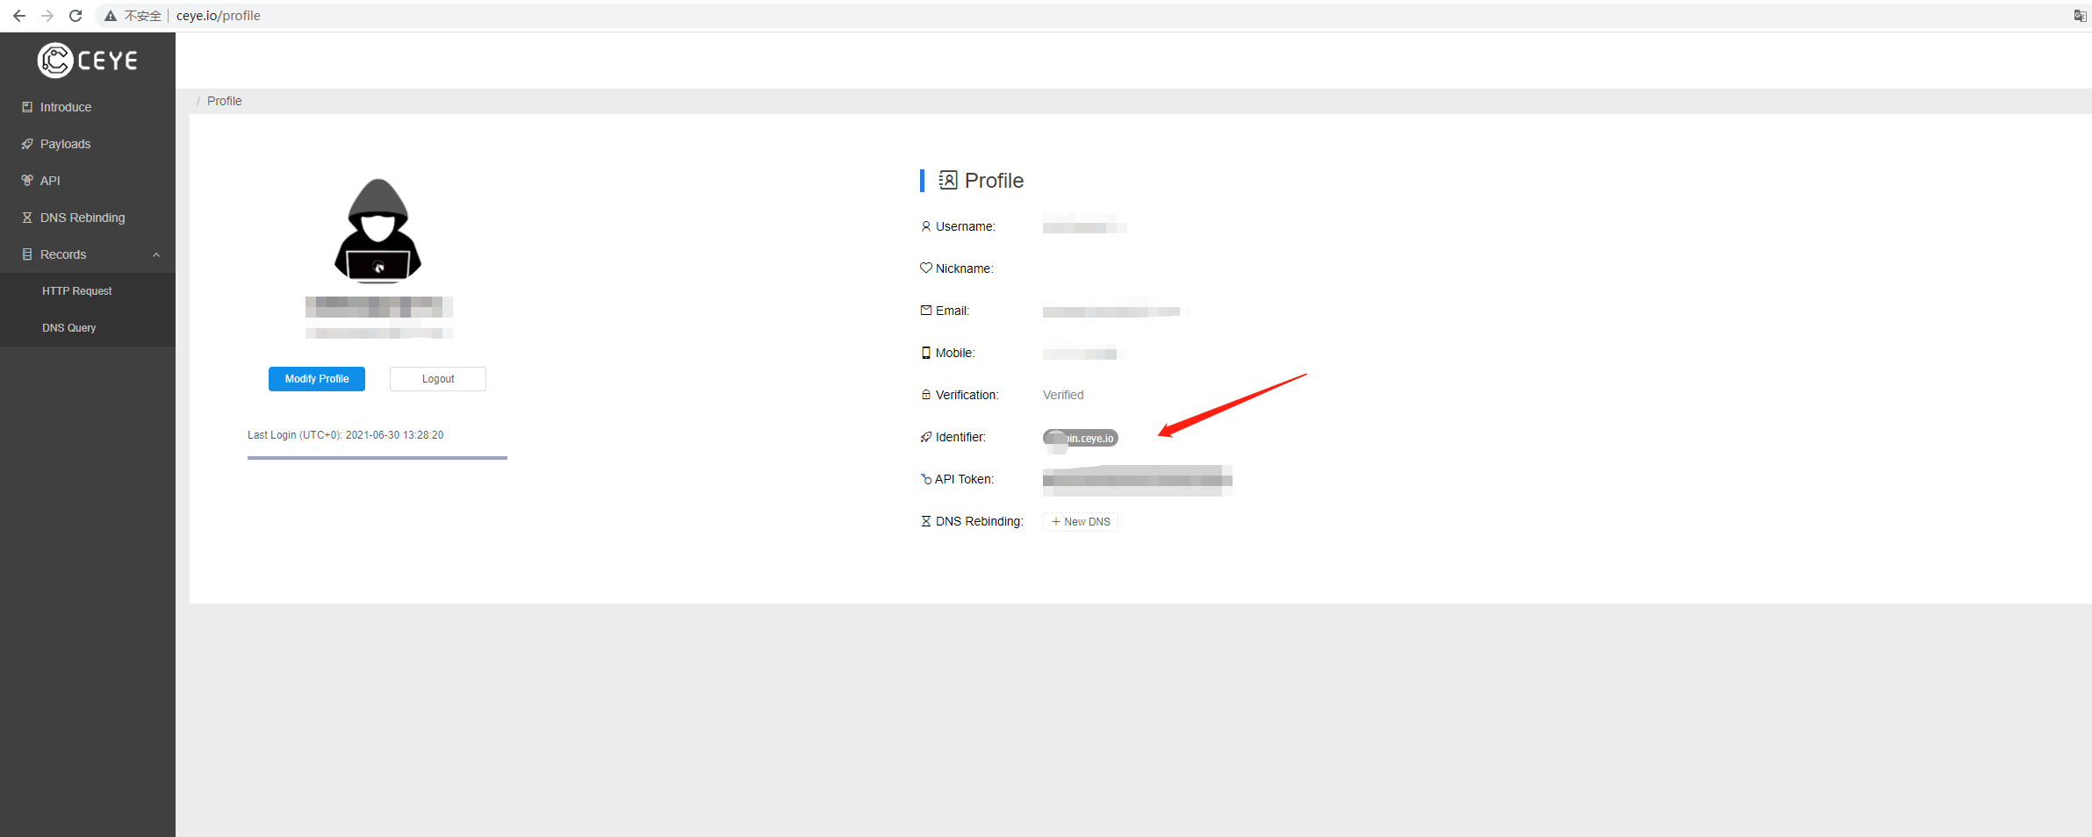Click the Last Login timestamp text
The height and width of the screenshot is (837, 2092).
tap(346, 435)
